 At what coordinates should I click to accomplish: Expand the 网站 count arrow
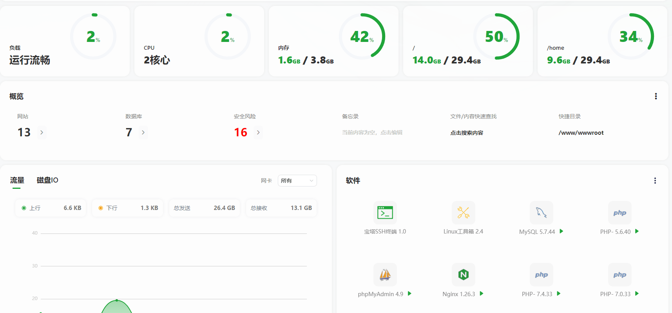(42, 132)
